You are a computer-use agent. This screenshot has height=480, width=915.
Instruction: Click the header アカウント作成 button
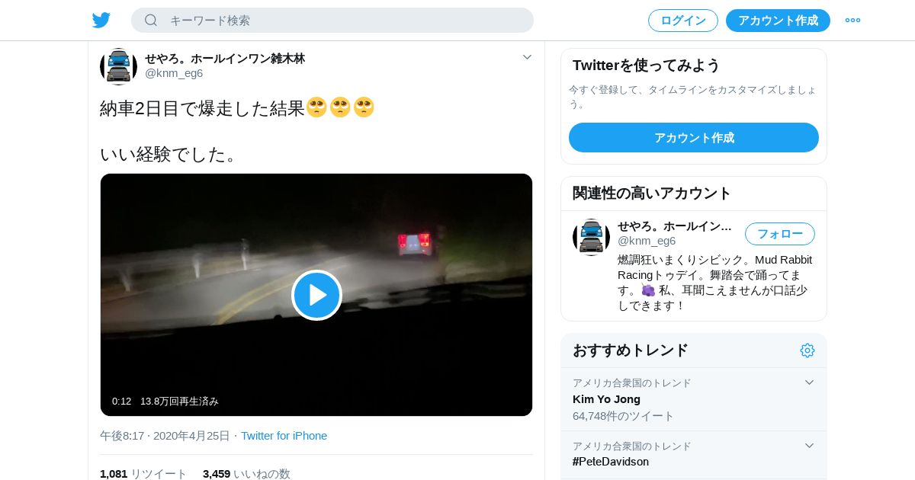[x=778, y=21]
